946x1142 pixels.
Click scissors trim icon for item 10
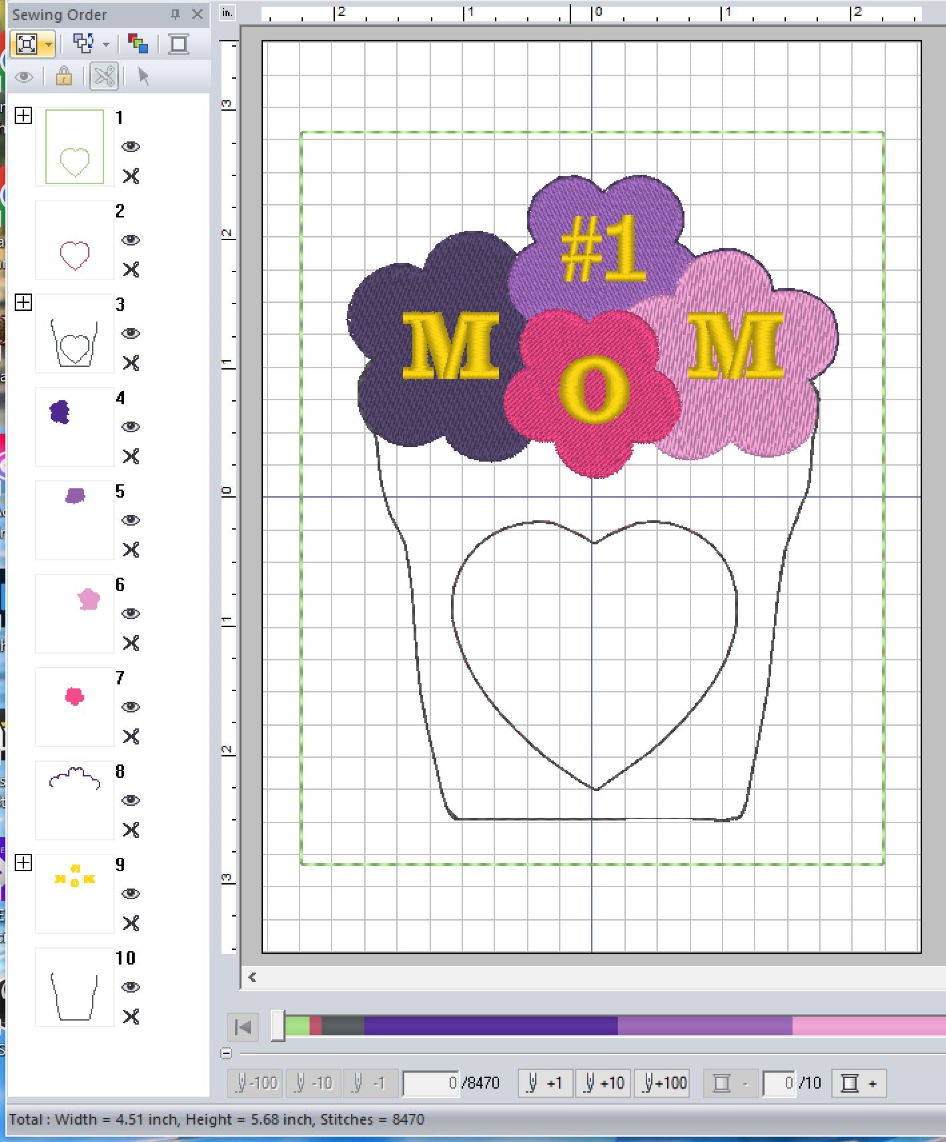pyautogui.click(x=131, y=1017)
